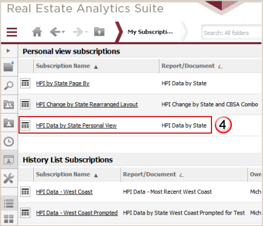Switch to list view icon

click(x=9, y=204)
